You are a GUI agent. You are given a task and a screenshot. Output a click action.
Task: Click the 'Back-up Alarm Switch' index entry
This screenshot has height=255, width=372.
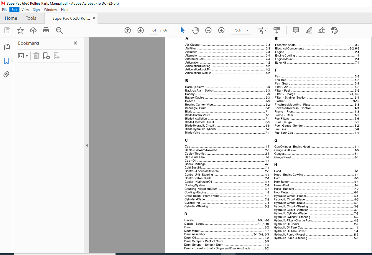(x=228, y=91)
